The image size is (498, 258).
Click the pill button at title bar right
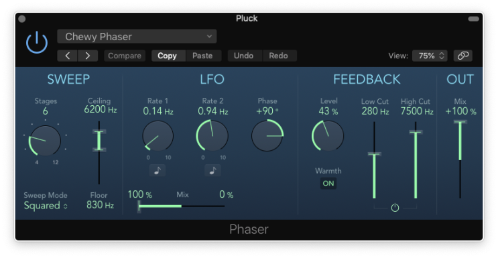click(x=474, y=19)
